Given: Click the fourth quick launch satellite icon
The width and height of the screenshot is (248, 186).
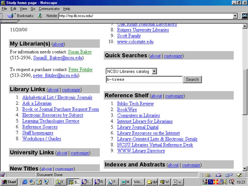Looking at the screenshot, I should (x=46, y=182).
